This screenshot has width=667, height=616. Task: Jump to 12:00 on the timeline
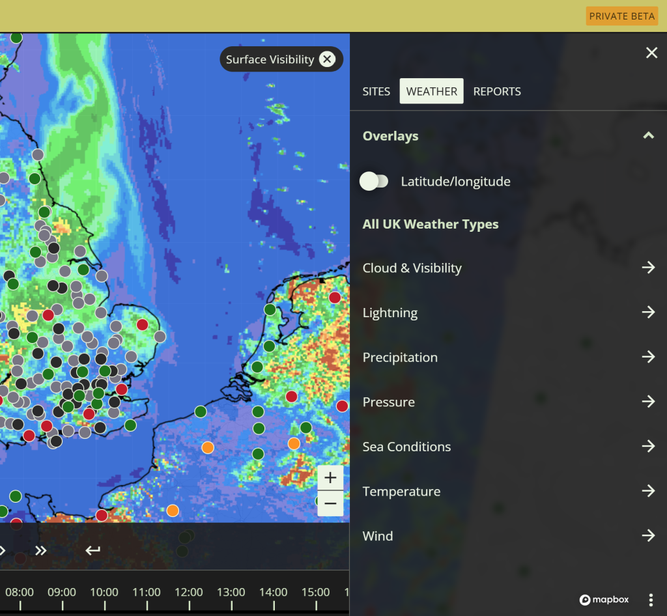point(188,593)
